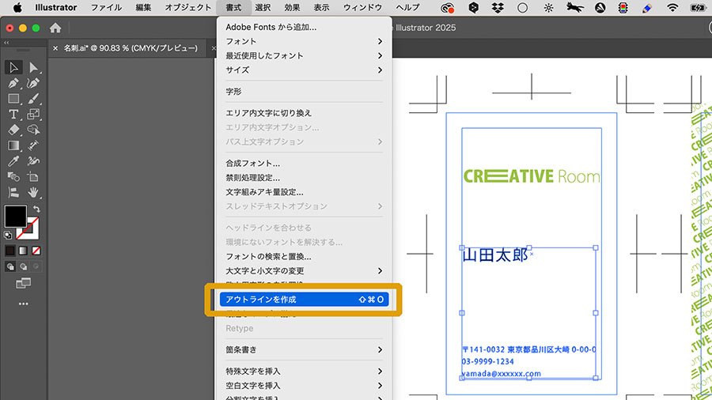Choose 字形 menu item

304,92
